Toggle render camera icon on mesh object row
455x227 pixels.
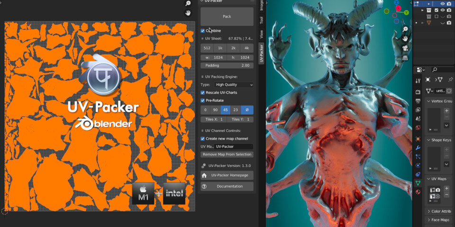[x=449, y=23]
